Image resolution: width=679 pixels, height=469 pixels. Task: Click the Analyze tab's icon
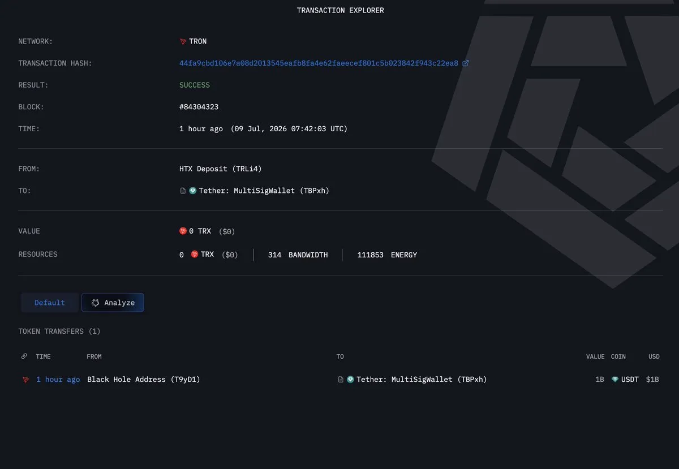(96, 303)
